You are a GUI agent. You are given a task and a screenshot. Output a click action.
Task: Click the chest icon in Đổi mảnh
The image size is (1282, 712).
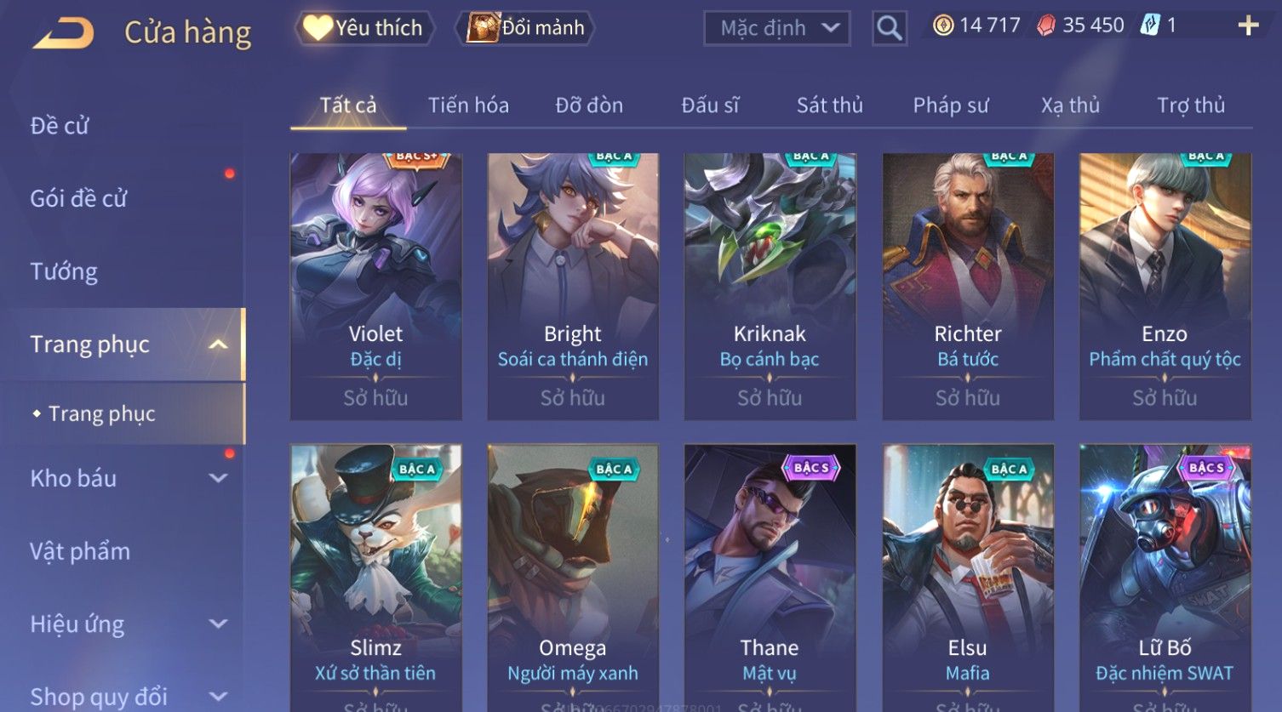pos(483,28)
